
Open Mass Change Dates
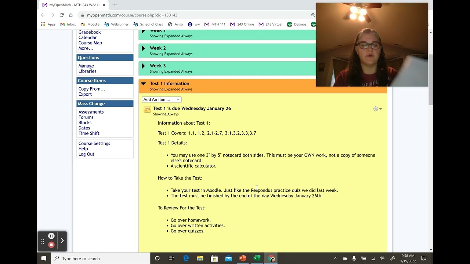point(84,128)
